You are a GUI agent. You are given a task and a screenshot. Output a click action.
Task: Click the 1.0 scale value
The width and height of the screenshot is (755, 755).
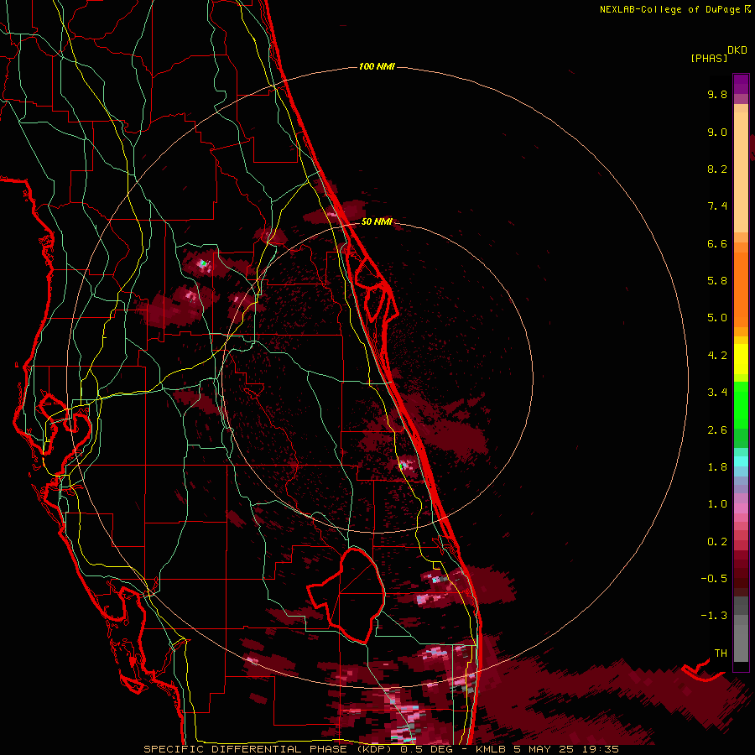coord(717,504)
